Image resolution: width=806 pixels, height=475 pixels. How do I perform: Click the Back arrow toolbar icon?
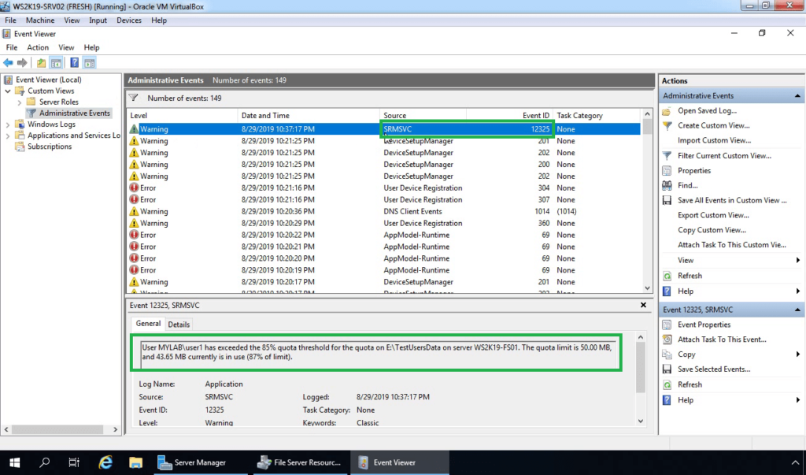coord(8,63)
